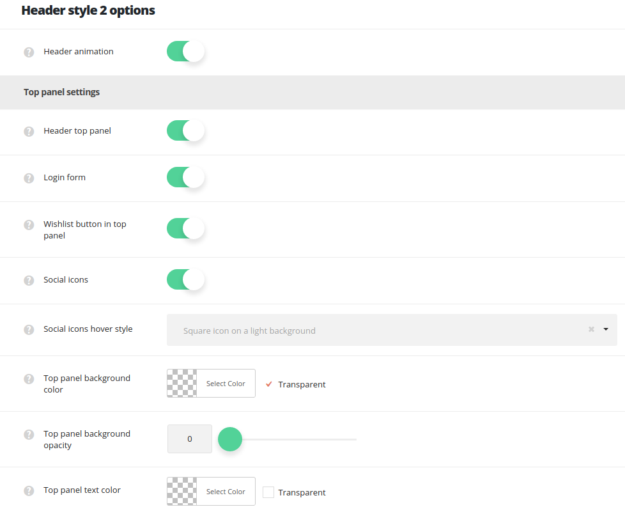This screenshot has height=514, width=625.
Task: Click the help icon beside Login form
Action: click(x=29, y=178)
